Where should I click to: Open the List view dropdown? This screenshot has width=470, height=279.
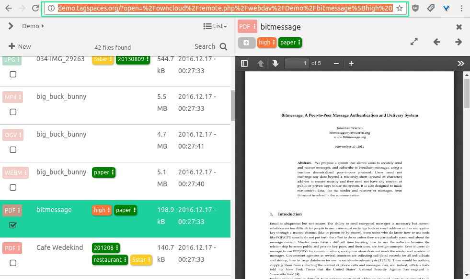tap(215, 26)
